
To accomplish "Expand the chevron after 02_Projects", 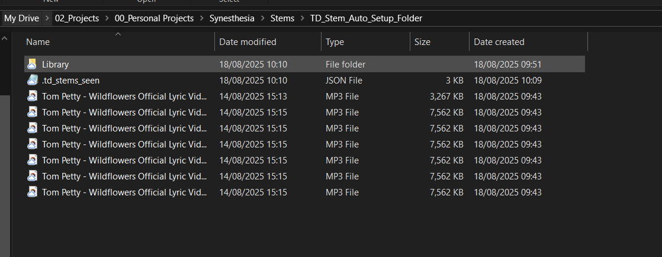I will [x=107, y=18].
